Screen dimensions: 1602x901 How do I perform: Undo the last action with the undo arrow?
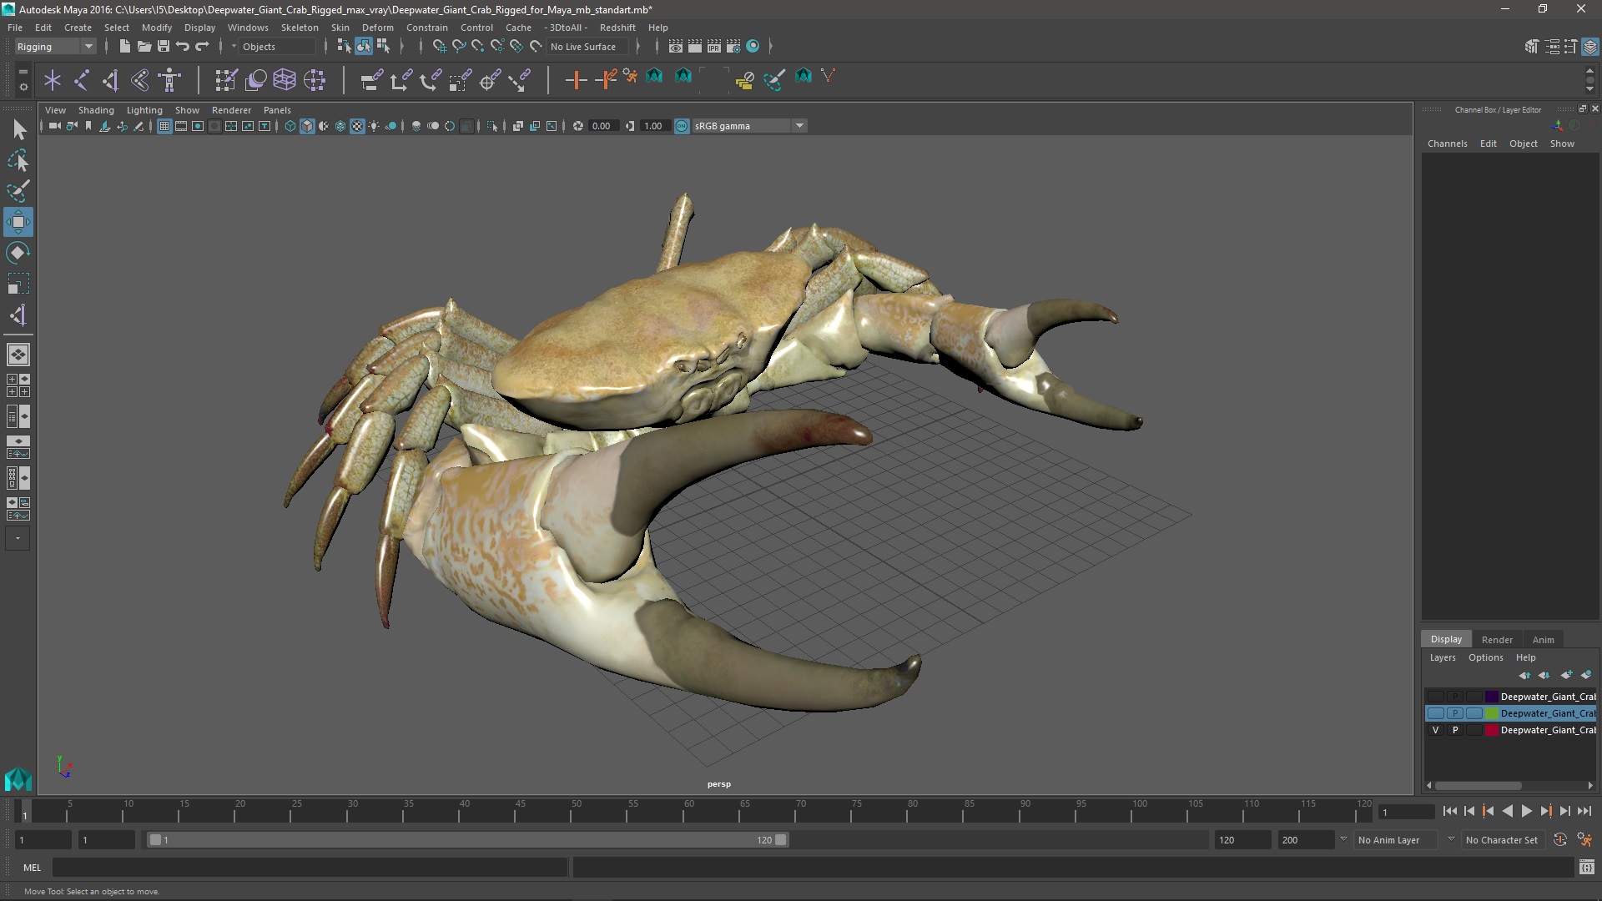point(183,47)
